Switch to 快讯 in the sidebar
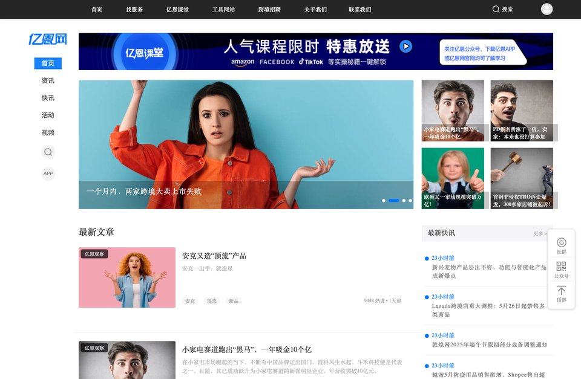 [48, 98]
